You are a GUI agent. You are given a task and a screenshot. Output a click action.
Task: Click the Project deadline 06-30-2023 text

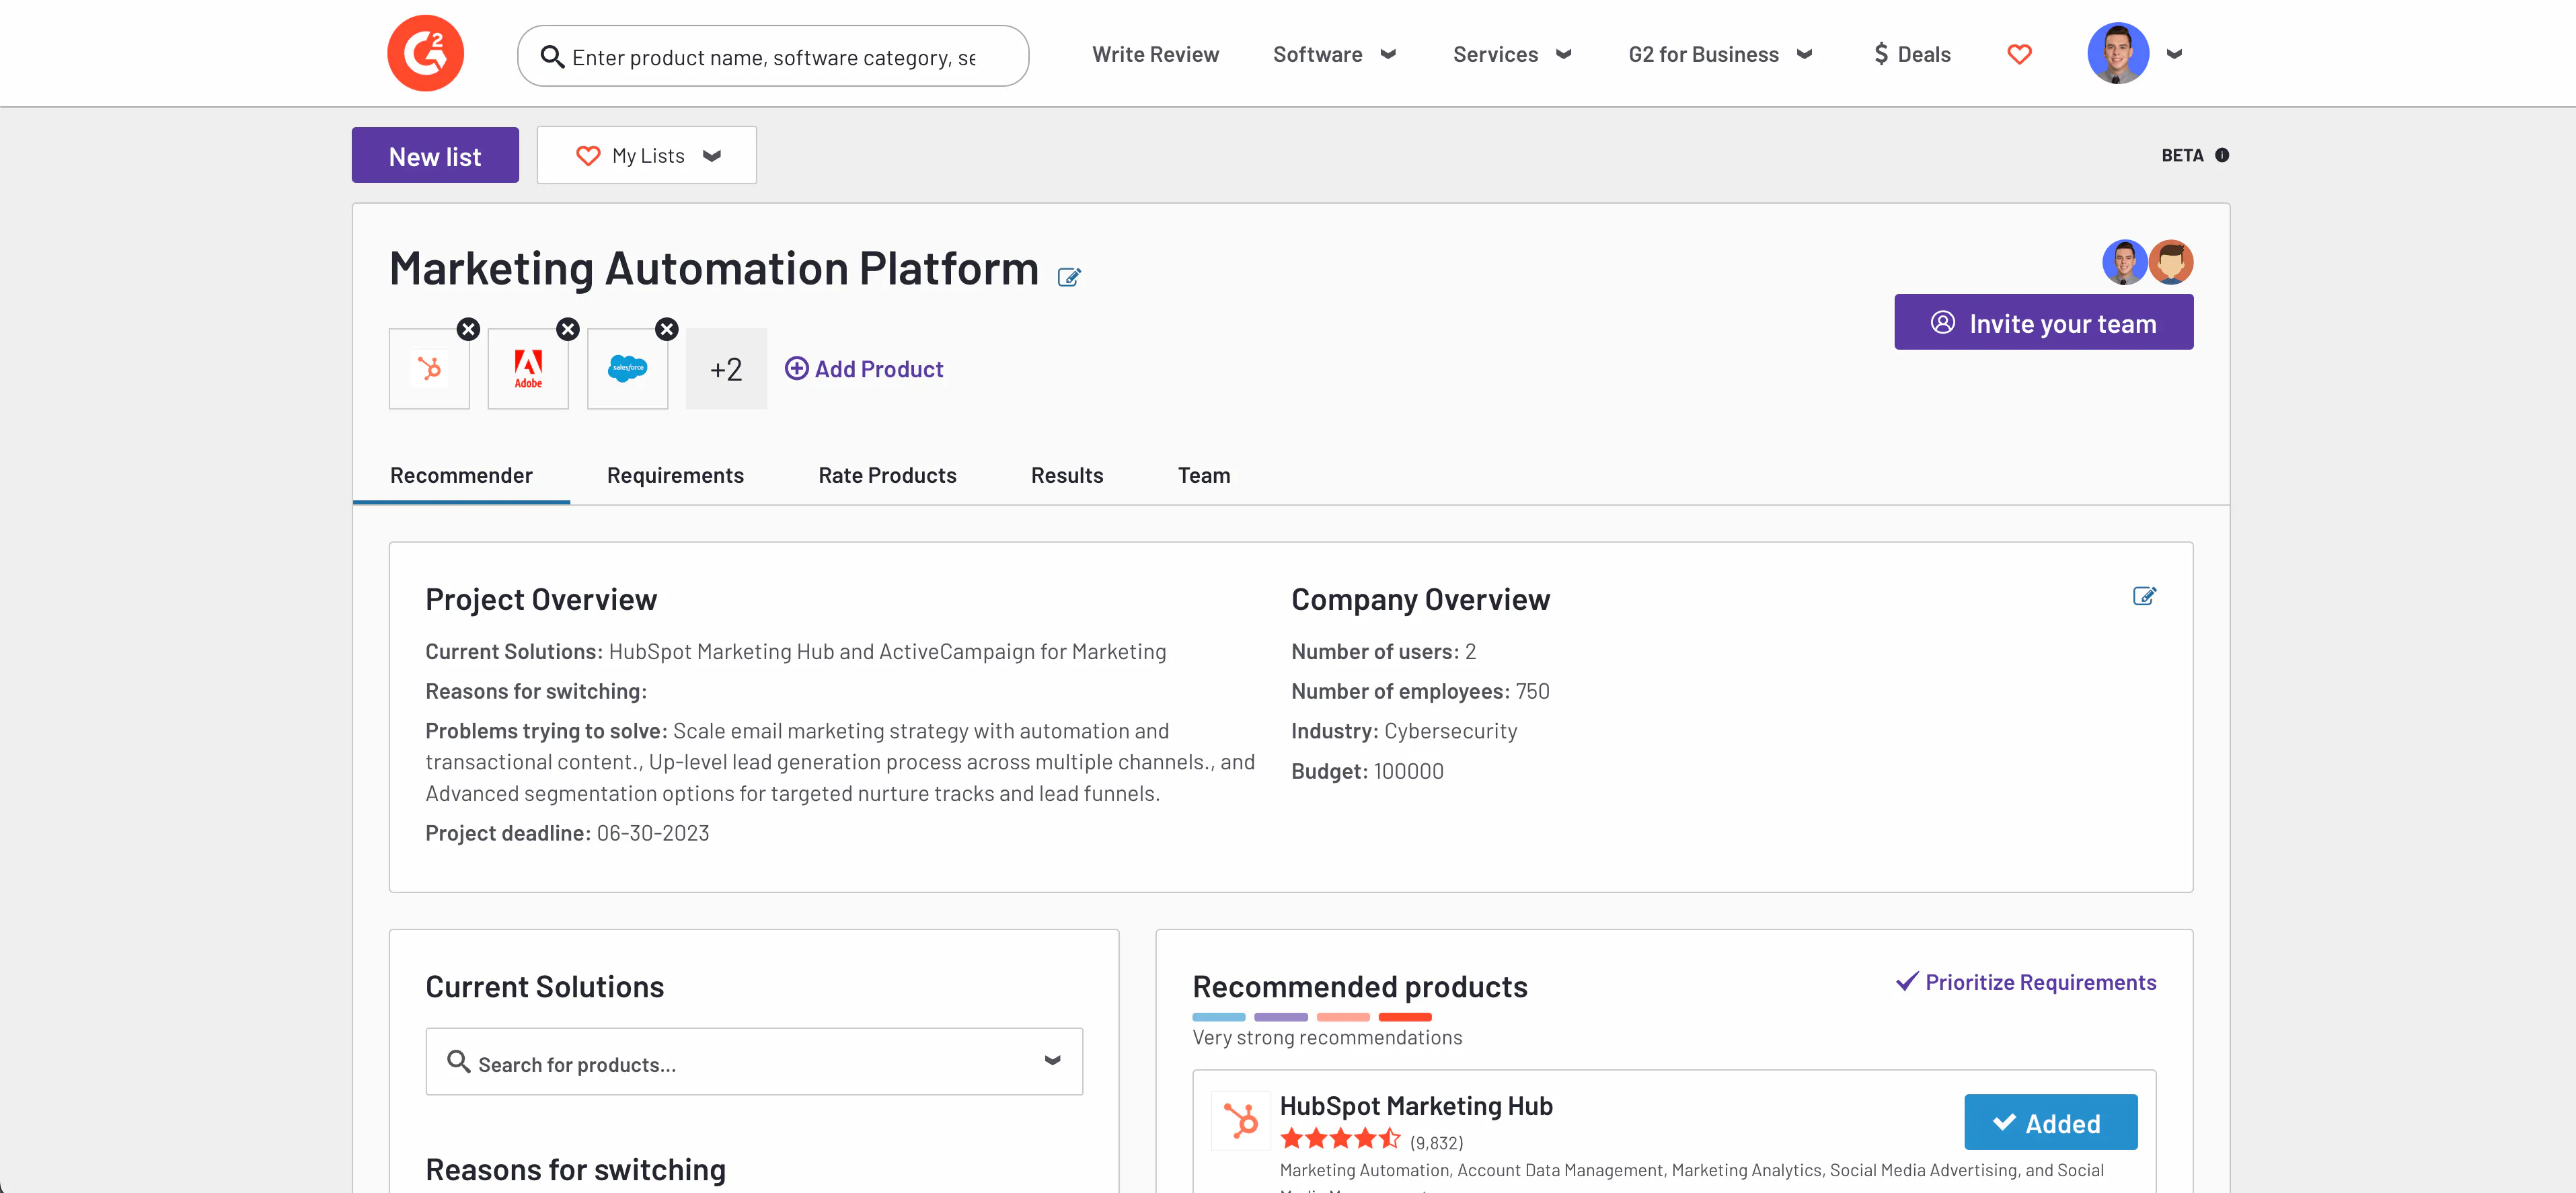(567, 833)
